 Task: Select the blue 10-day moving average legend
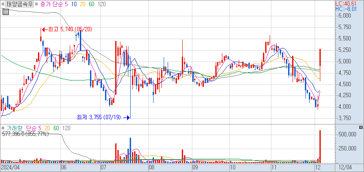pos(74,4)
